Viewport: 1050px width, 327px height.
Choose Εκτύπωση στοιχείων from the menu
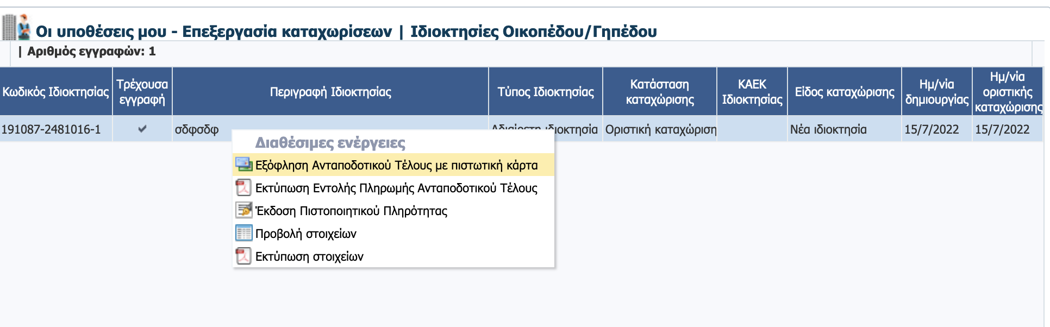tap(309, 256)
